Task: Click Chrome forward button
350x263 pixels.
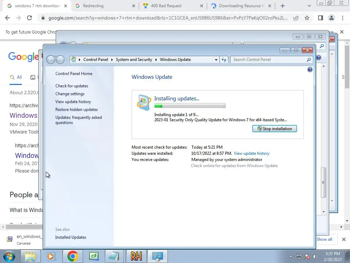Action: tap(18, 18)
